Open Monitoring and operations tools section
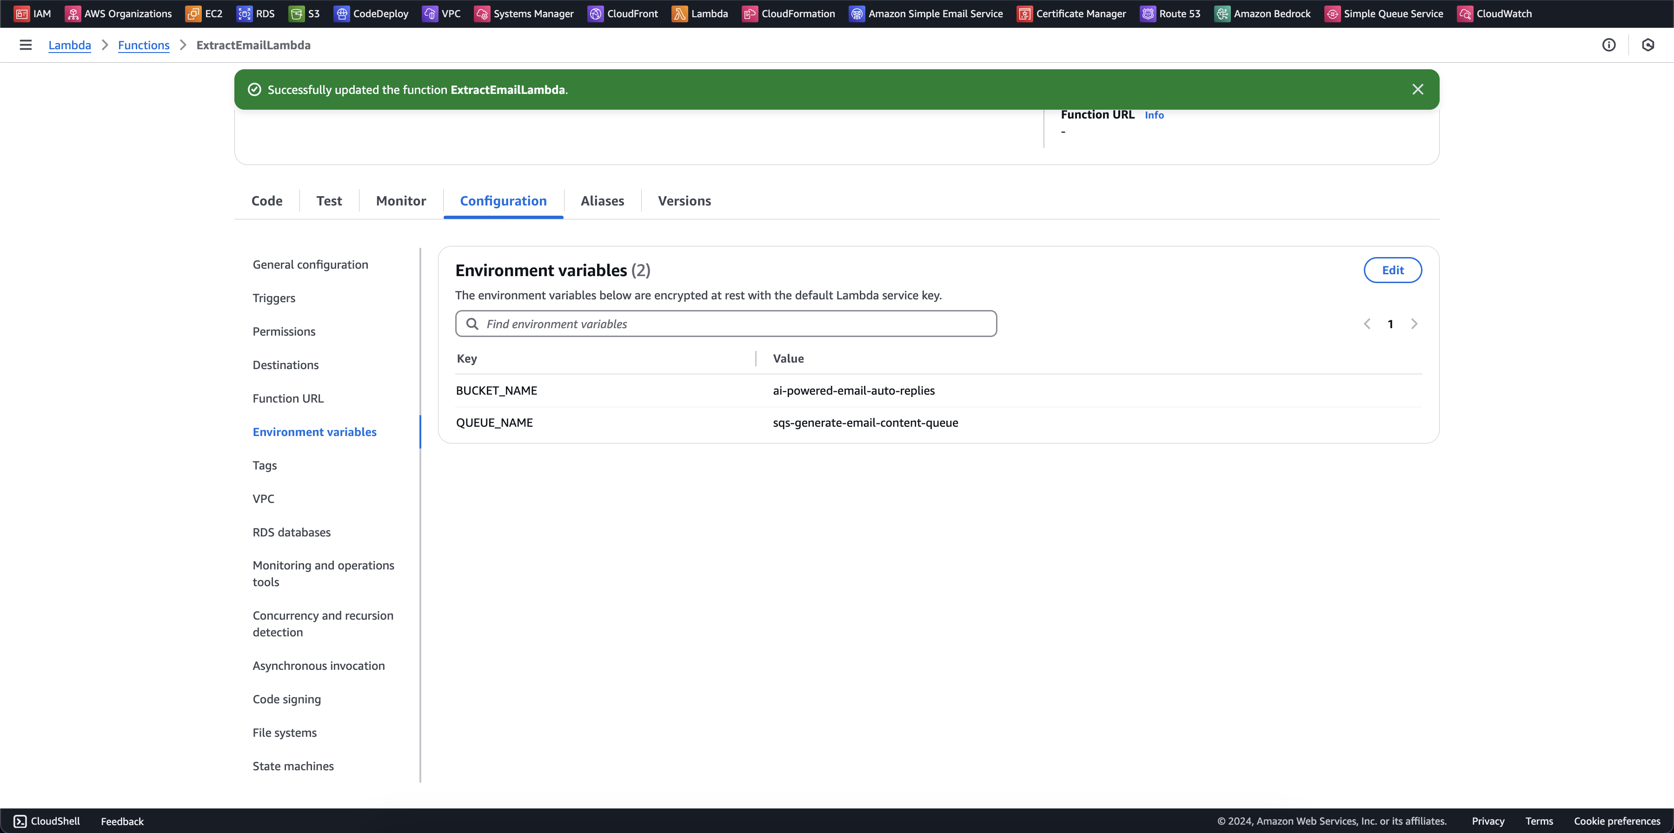 (324, 574)
